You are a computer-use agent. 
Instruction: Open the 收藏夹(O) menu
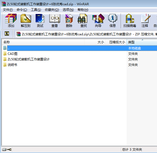52,10
